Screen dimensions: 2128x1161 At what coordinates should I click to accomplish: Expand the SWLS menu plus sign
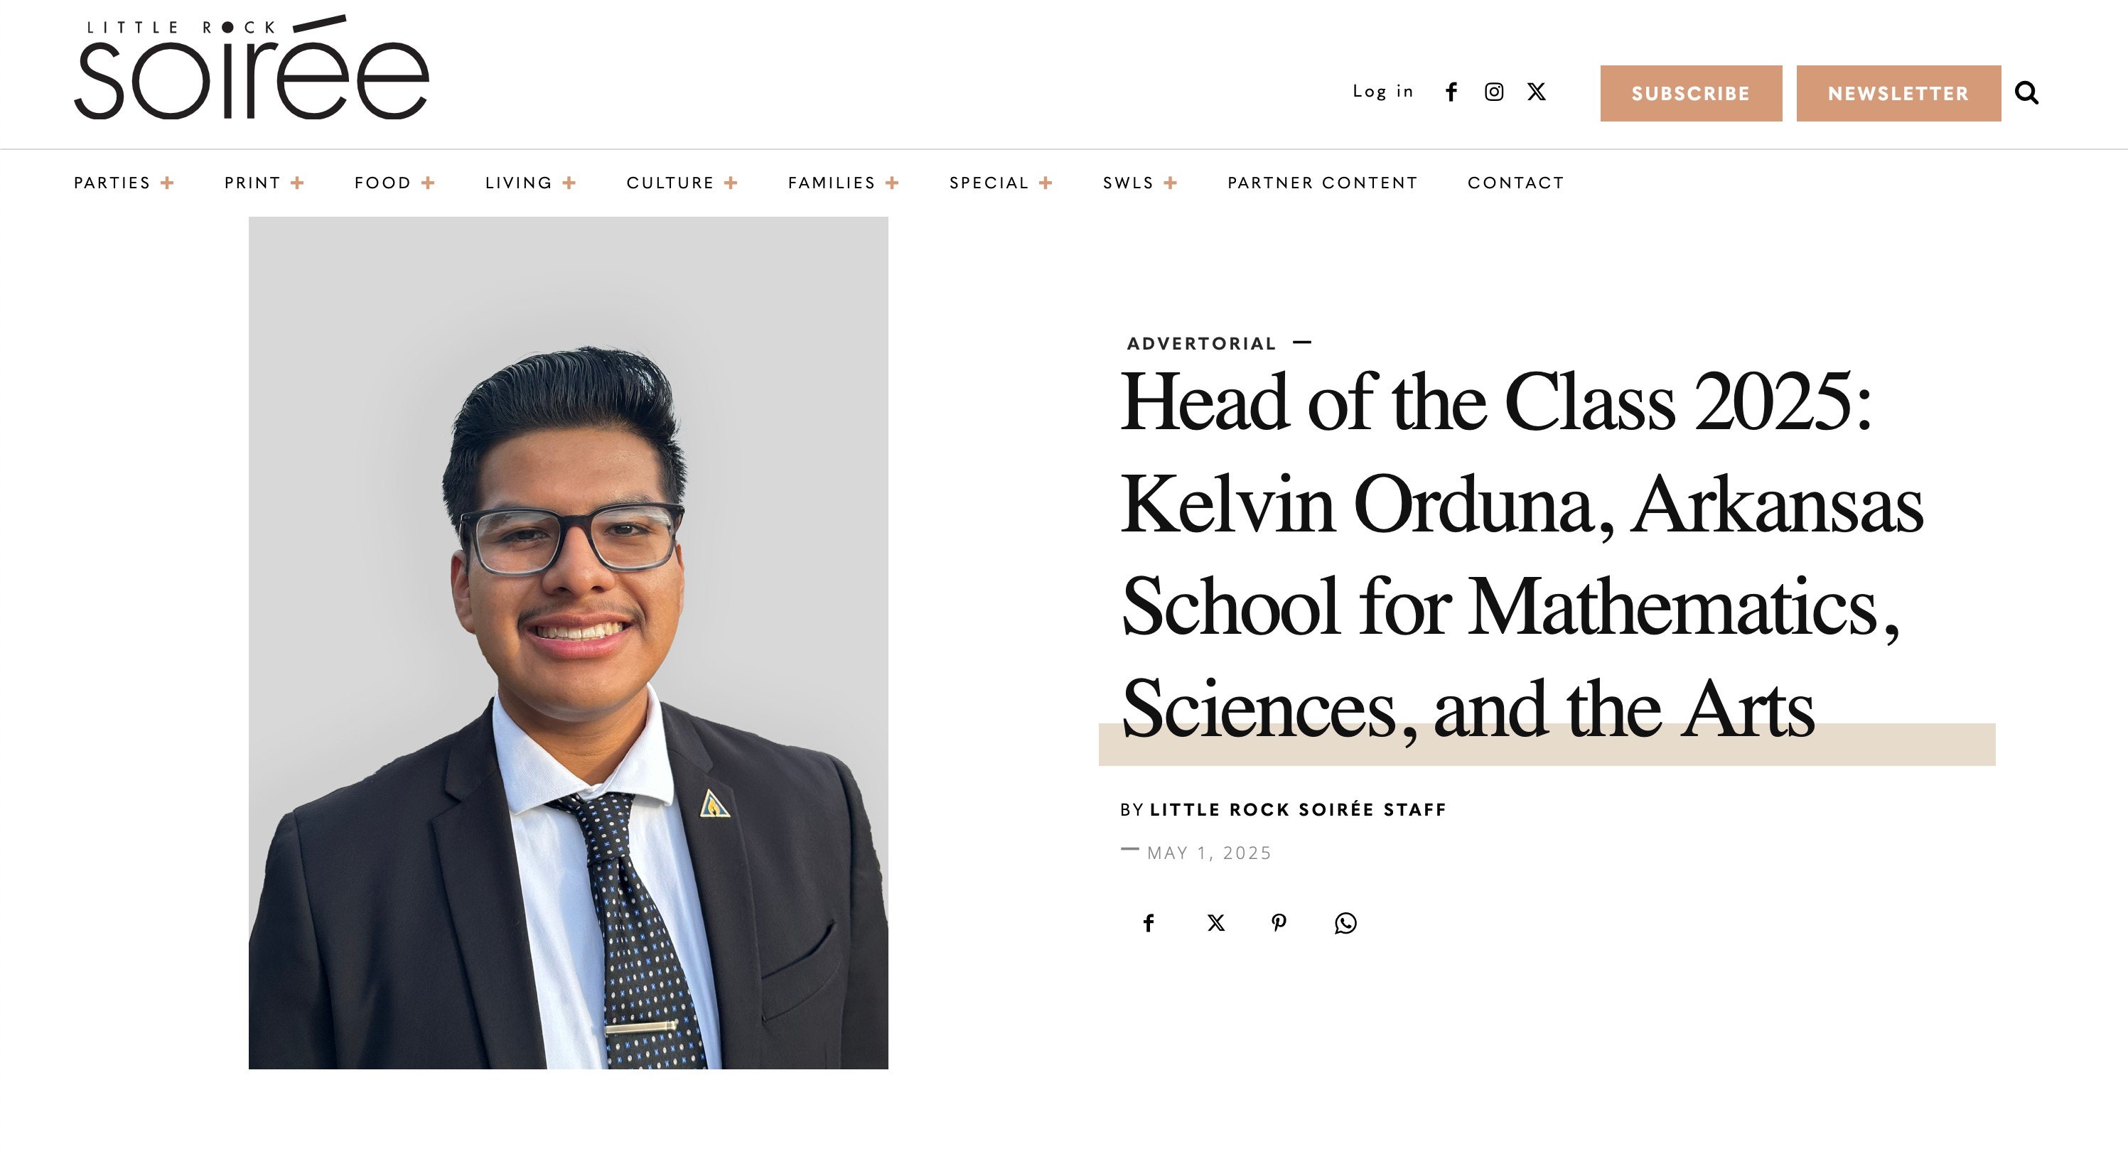pyautogui.click(x=1170, y=183)
